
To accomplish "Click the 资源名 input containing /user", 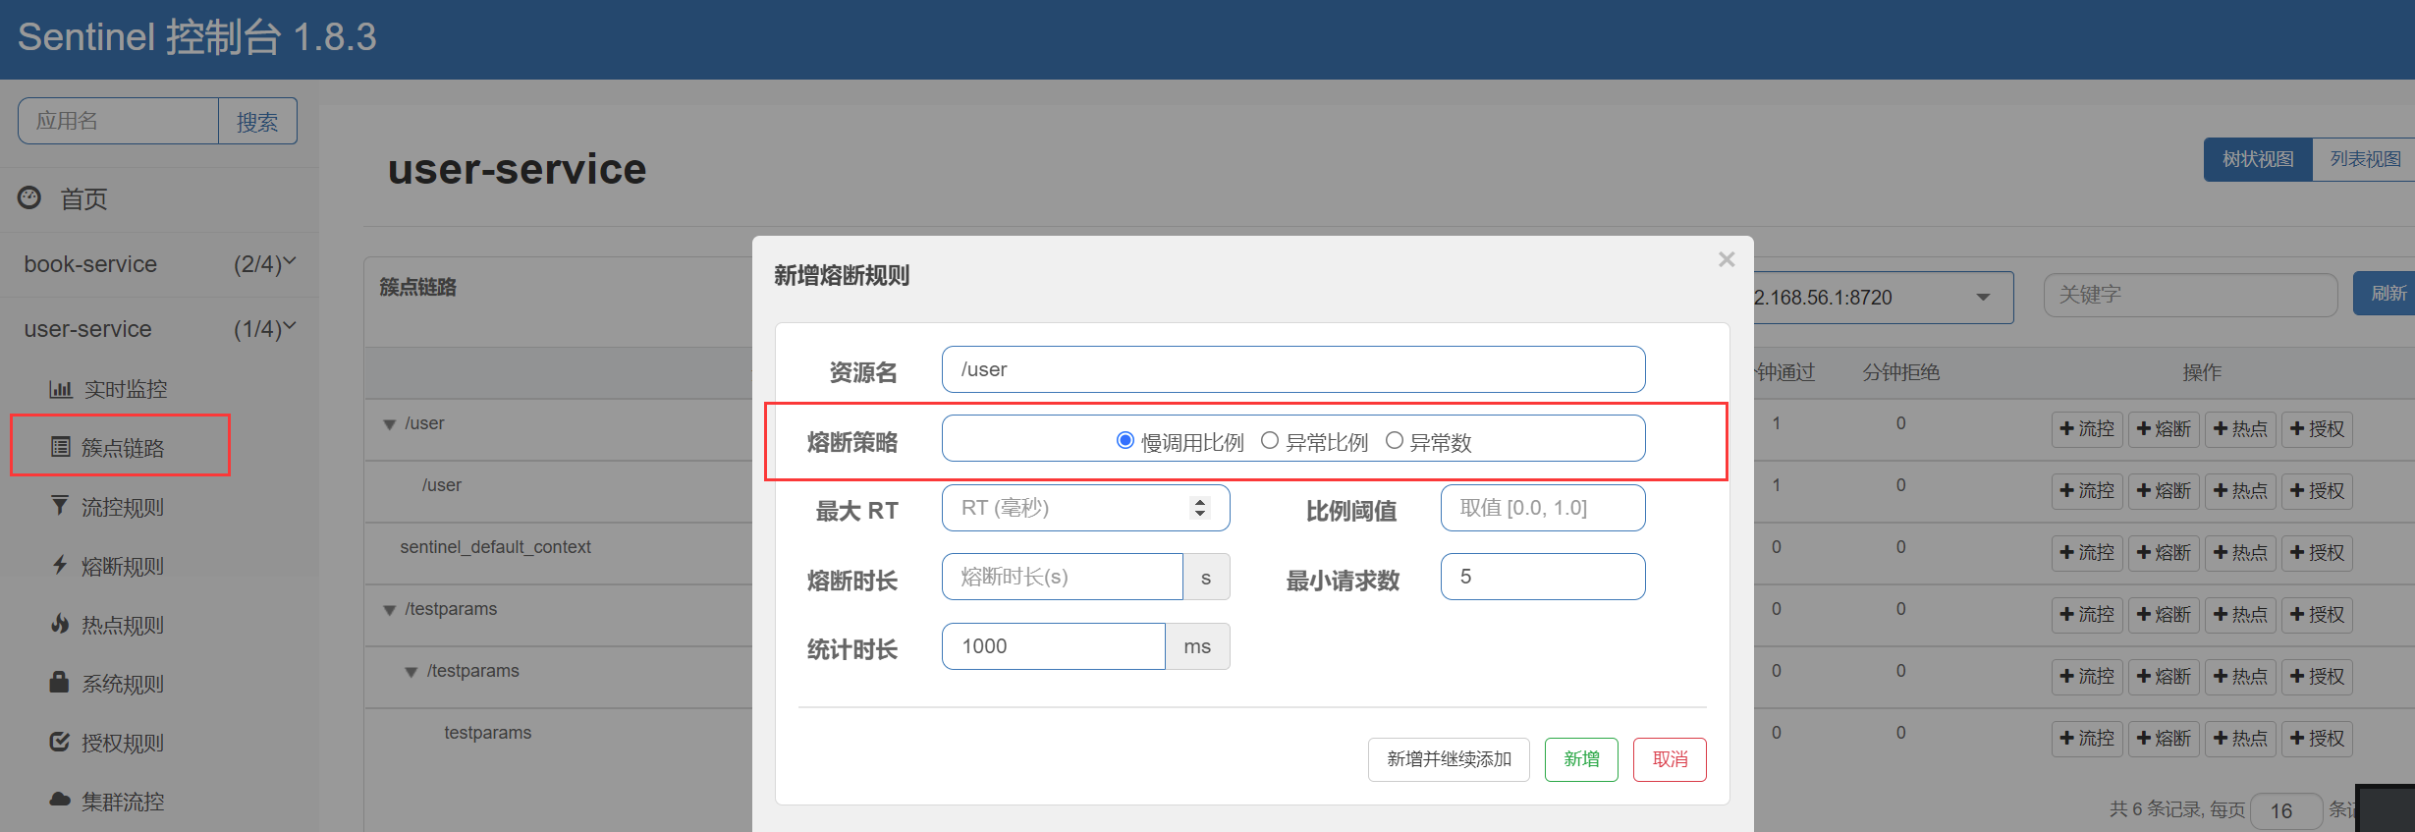I will click(1293, 369).
